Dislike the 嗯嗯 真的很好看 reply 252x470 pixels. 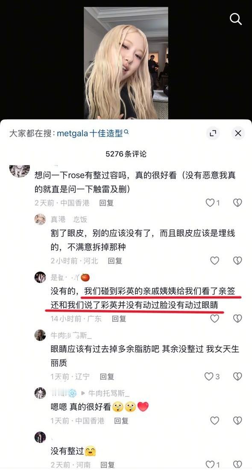(237, 421)
